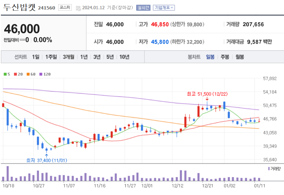The image size is (284, 195).
Task: Click the 11/07 date label on the axis
Action: pyautogui.click(x=69, y=186)
